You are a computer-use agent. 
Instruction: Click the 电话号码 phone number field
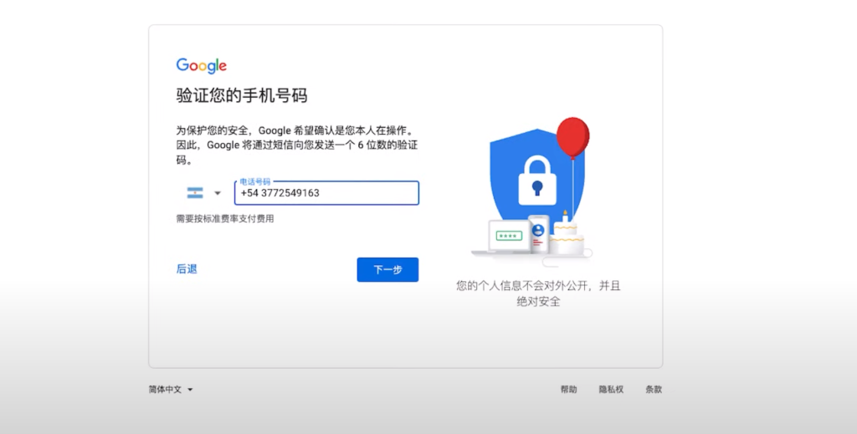[x=327, y=193]
